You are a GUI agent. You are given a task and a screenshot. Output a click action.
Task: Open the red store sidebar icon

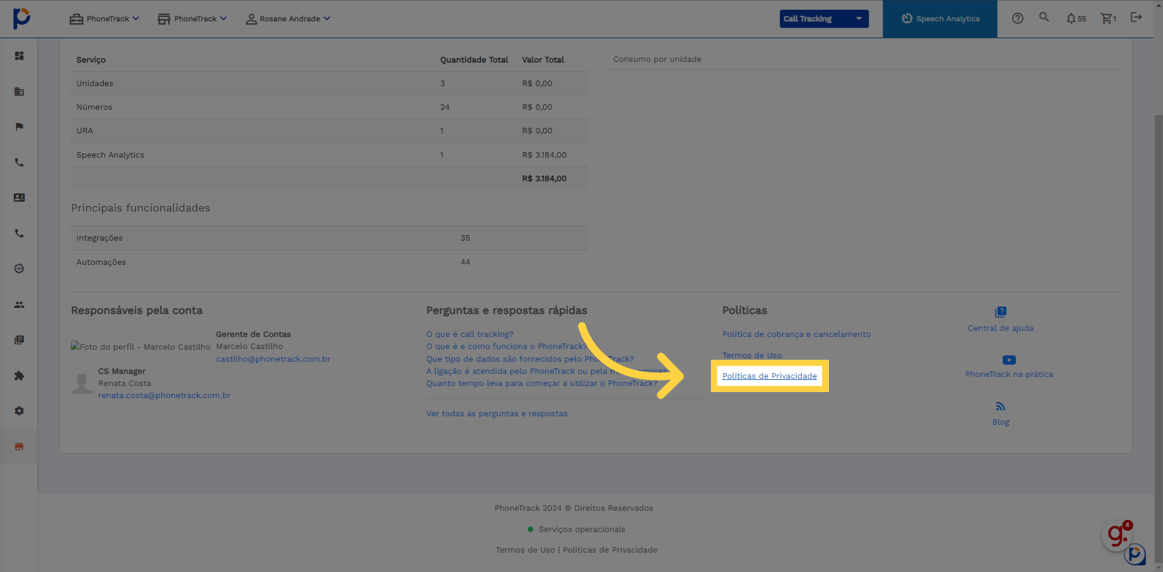pyautogui.click(x=19, y=447)
